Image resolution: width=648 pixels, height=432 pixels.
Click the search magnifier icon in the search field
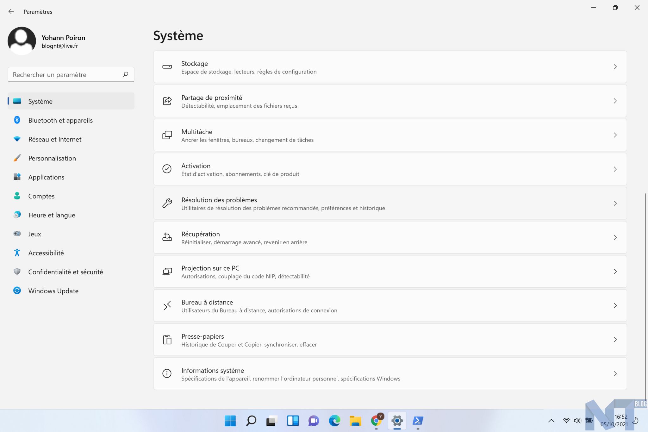[x=126, y=74]
